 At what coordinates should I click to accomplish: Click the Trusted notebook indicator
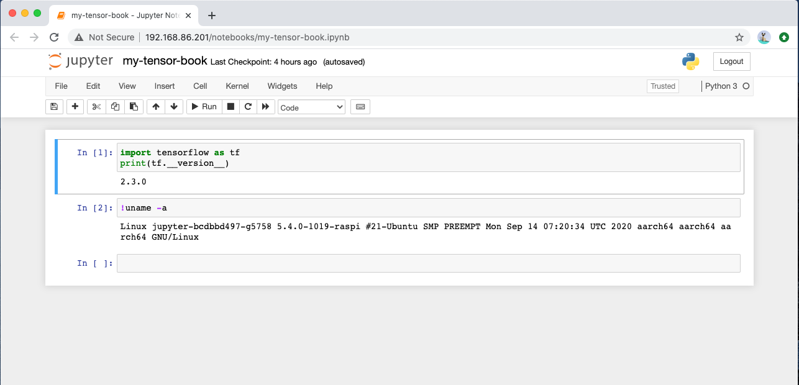662,86
